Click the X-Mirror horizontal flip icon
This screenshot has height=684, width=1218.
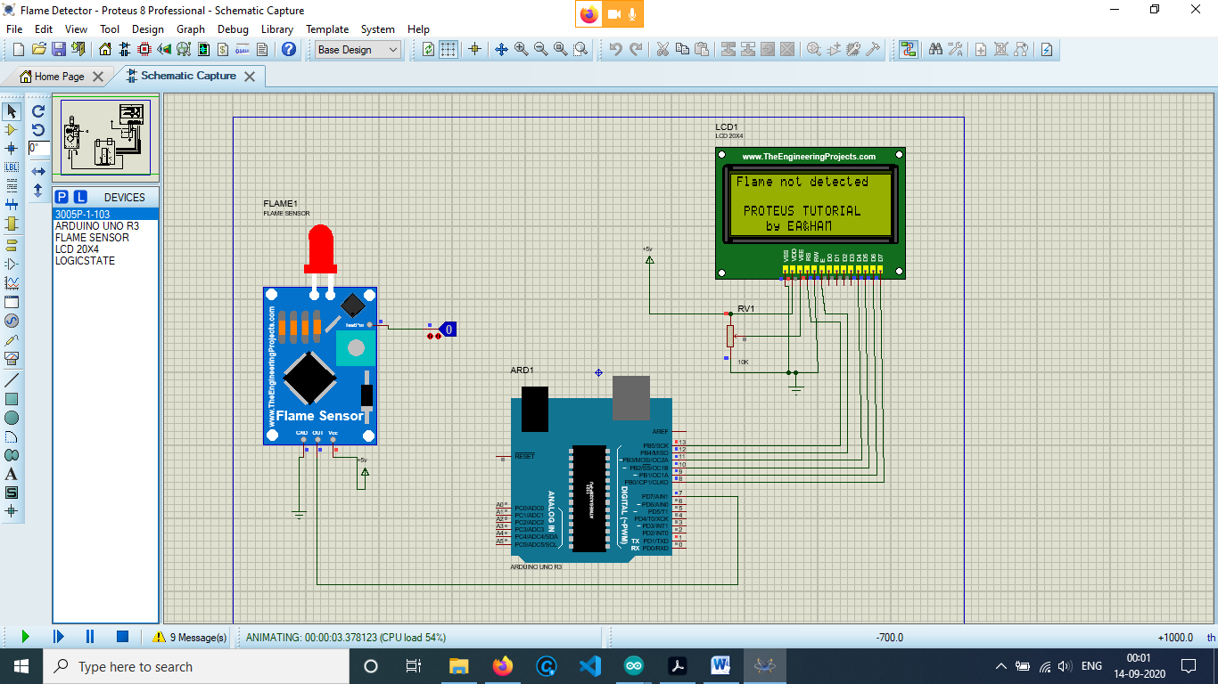click(38, 171)
